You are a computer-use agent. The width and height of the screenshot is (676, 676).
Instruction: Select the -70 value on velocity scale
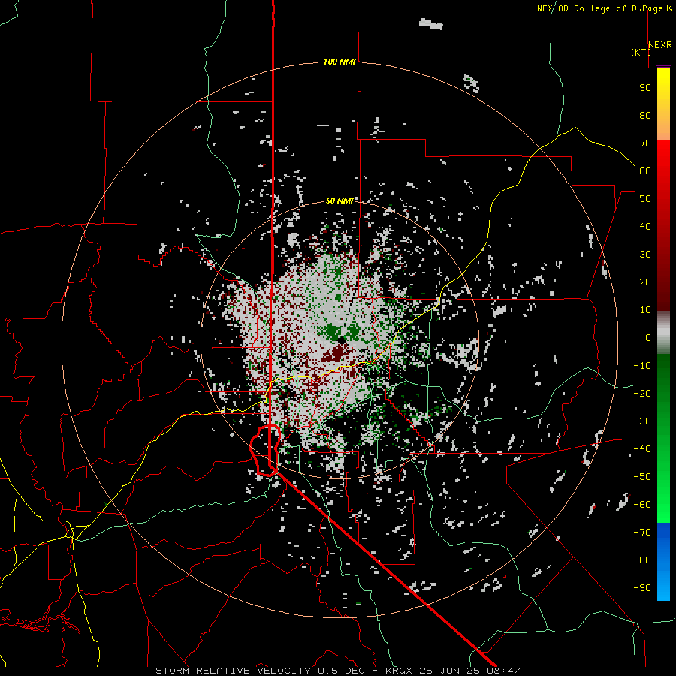pos(642,533)
